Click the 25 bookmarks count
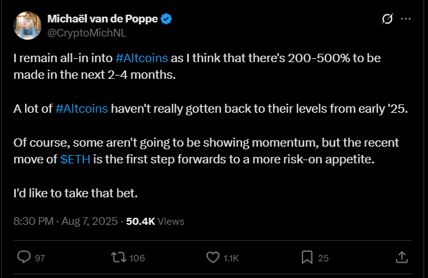 tap(323, 258)
